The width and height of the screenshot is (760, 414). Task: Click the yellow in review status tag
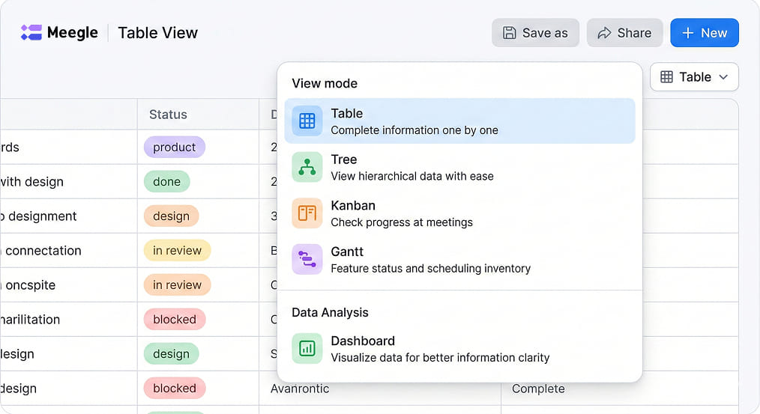pos(177,251)
